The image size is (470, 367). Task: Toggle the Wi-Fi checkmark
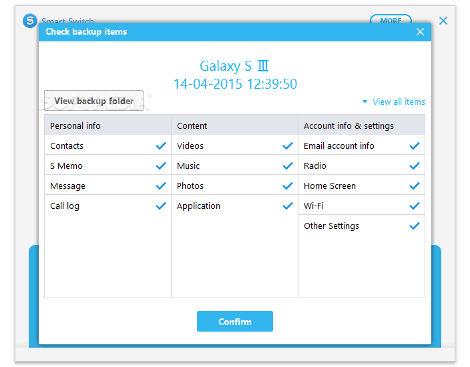[415, 206]
